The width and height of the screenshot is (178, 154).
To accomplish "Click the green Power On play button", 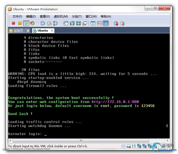I will 26,23.
